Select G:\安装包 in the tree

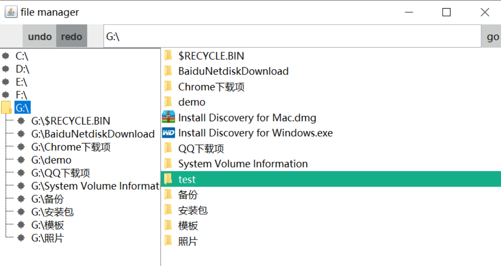(53, 212)
